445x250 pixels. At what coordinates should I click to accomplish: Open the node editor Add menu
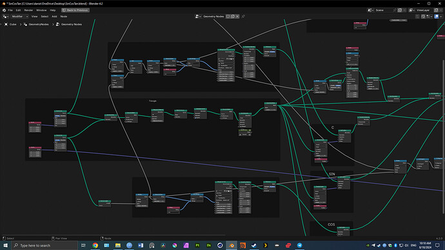click(x=54, y=17)
